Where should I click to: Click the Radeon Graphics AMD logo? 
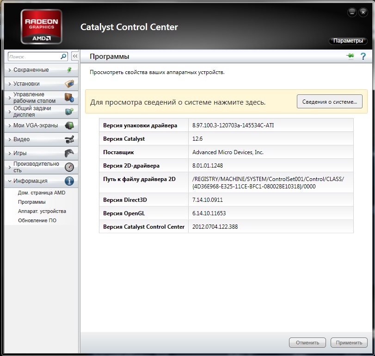point(41,26)
